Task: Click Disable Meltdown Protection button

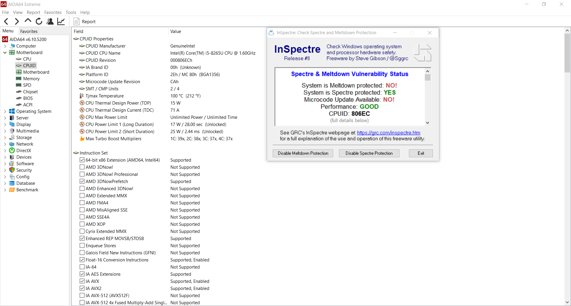Action: (303, 153)
